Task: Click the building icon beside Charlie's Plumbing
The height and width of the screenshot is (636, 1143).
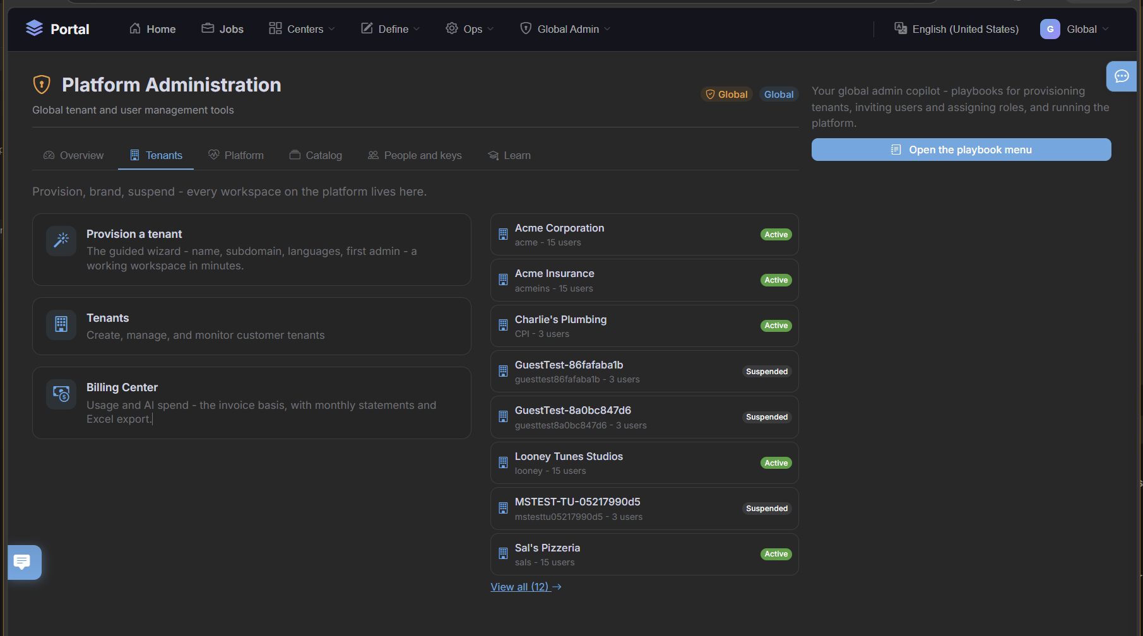Action: click(503, 325)
